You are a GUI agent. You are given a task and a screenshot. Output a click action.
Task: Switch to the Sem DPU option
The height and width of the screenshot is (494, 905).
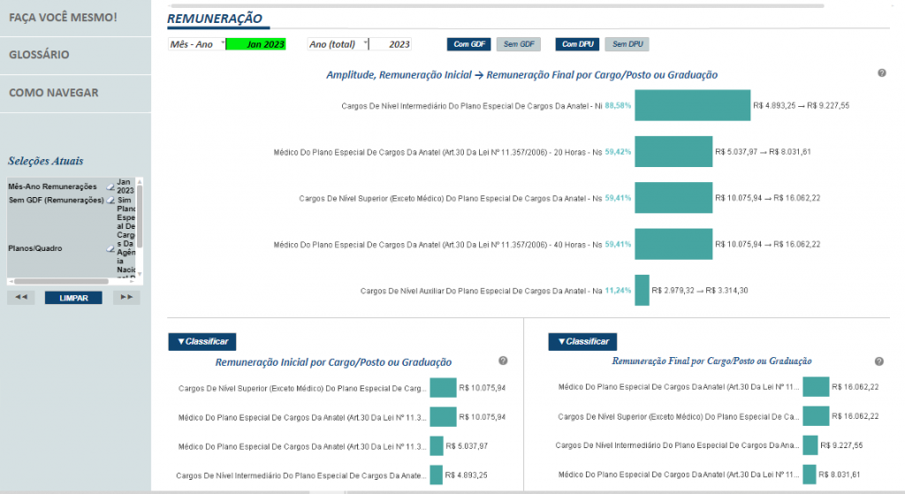[x=627, y=44]
